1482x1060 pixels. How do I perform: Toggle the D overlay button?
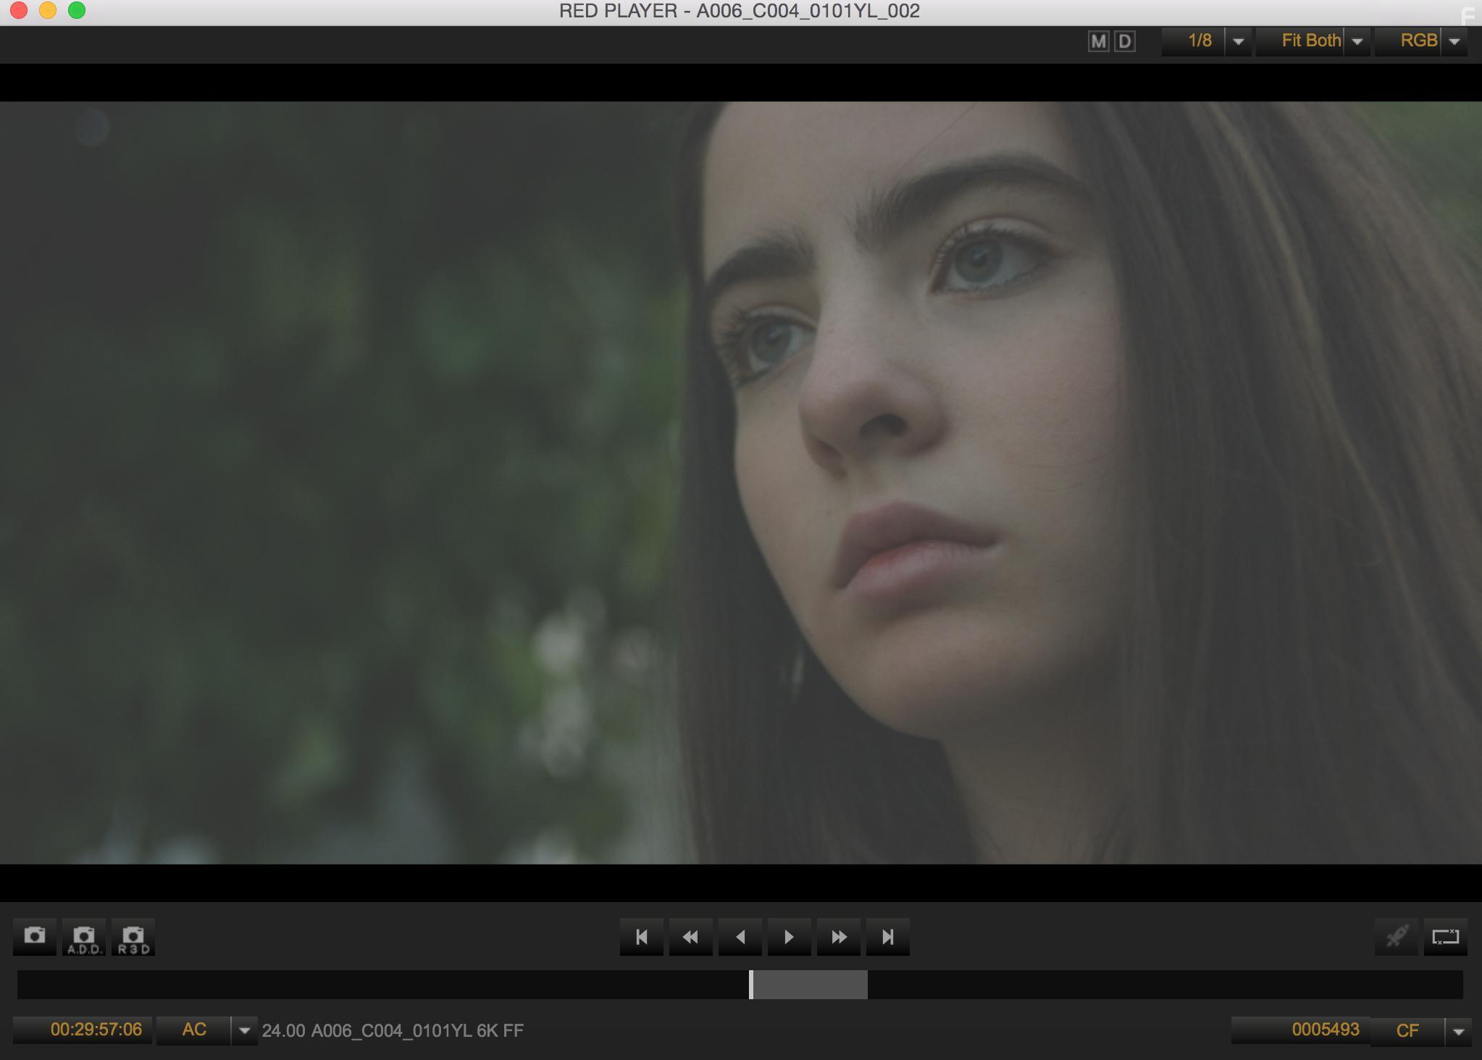click(x=1123, y=41)
